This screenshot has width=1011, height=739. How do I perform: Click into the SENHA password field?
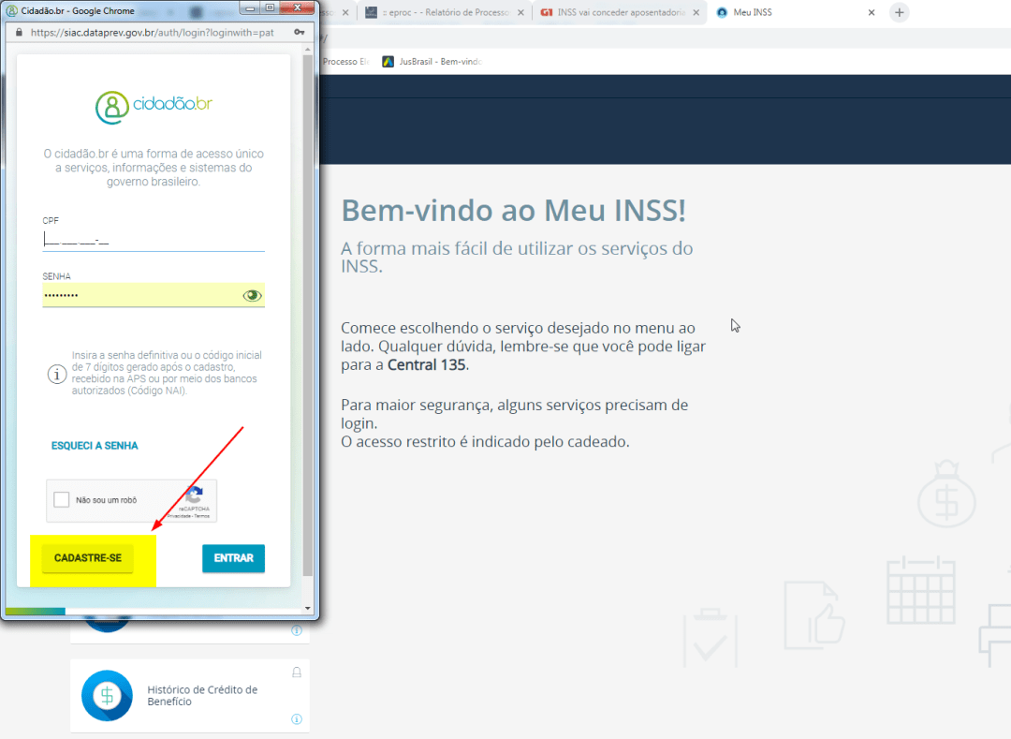click(x=140, y=295)
